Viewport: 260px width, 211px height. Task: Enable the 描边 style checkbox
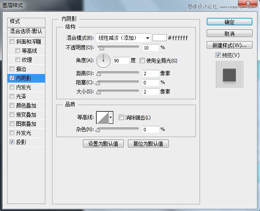point(12,69)
